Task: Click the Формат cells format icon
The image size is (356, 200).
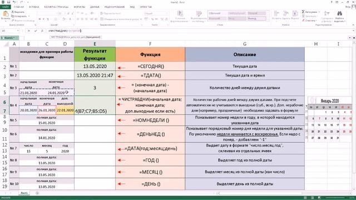Action: (x=295, y=13)
